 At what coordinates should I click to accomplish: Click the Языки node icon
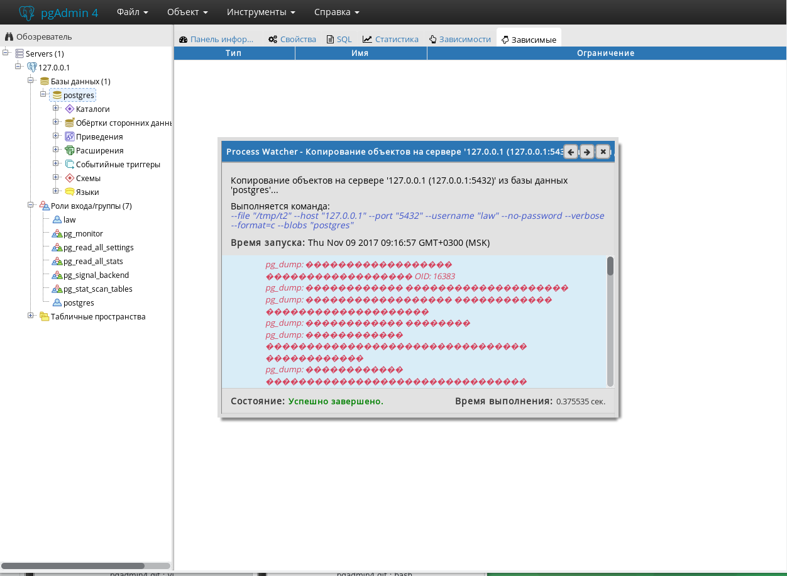coord(70,192)
